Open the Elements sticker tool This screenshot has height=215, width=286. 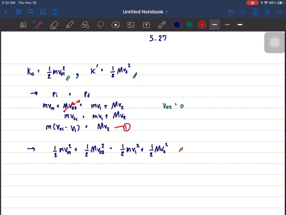[116, 25]
